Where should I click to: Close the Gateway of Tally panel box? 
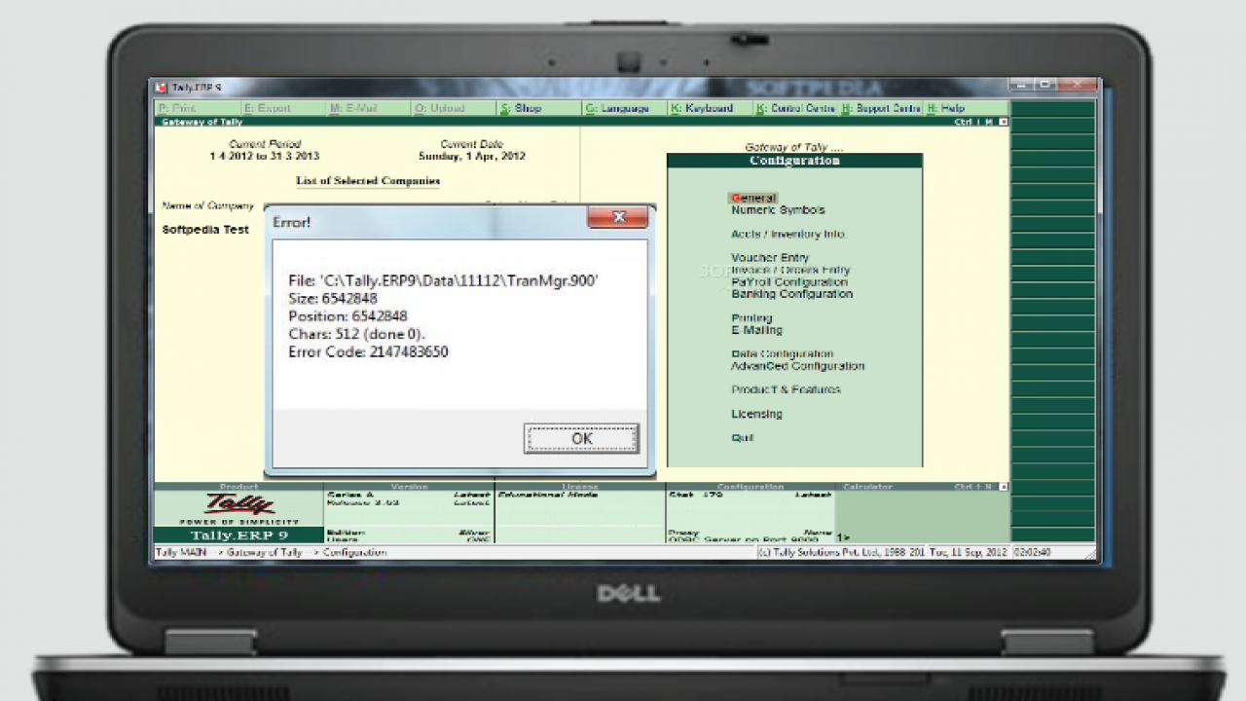click(x=1004, y=122)
